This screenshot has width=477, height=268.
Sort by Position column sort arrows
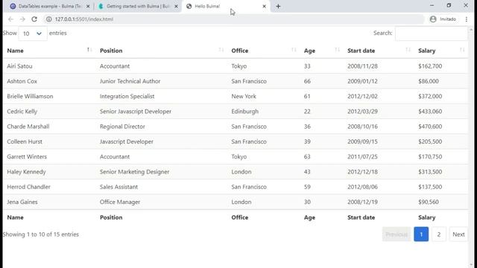221,50
